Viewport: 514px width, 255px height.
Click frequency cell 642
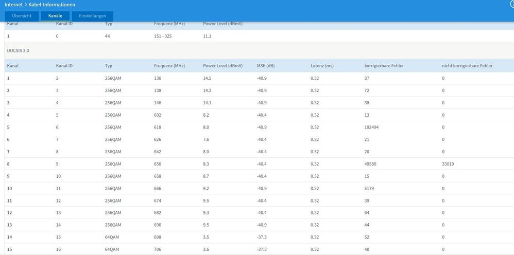click(158, 152)
